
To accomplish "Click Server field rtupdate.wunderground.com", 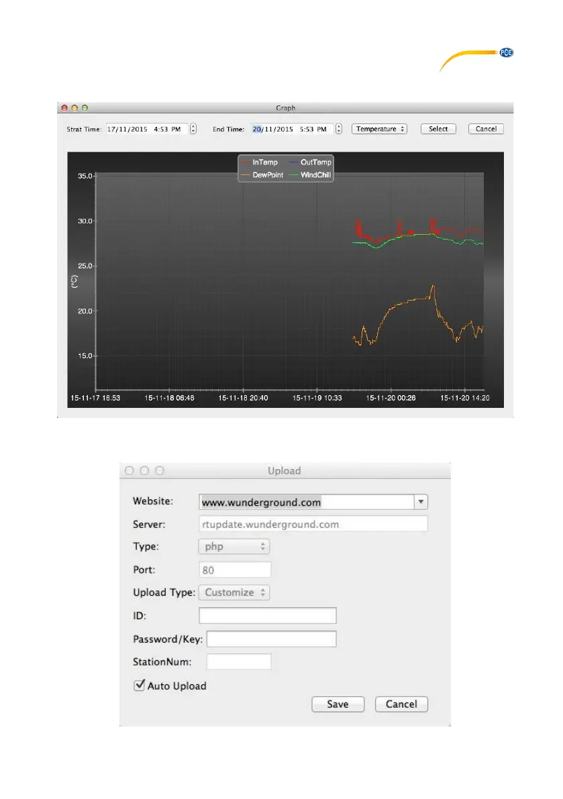I will click(313, 524).
